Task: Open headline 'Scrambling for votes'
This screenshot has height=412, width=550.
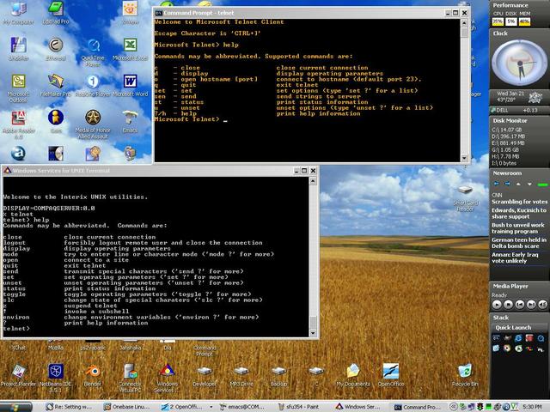Action: click(x=519, y=202)
